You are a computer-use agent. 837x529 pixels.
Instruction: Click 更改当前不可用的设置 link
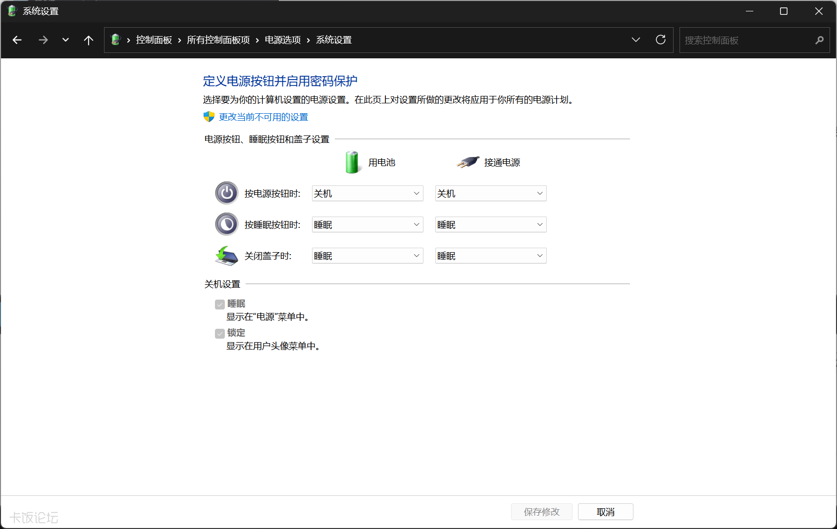click(x=263, y=117)
